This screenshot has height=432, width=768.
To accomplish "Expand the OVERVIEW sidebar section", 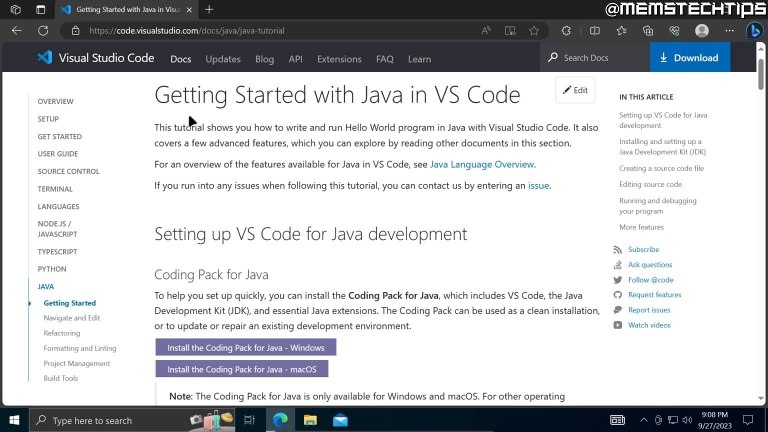I will [55, 101].
